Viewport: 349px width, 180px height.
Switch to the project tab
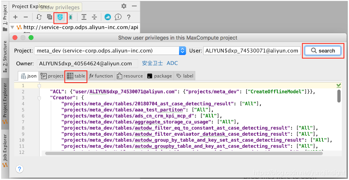pyautogui.click(x=52, y=76)
